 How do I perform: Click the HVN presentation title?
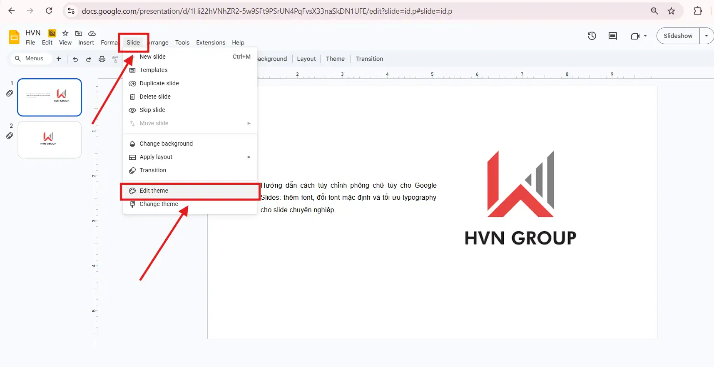(x=33, y=33)
